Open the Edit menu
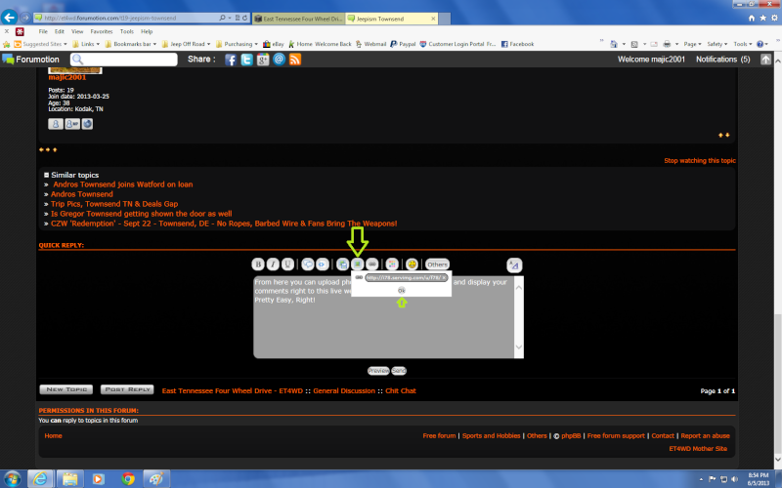 tap(60, 31)
